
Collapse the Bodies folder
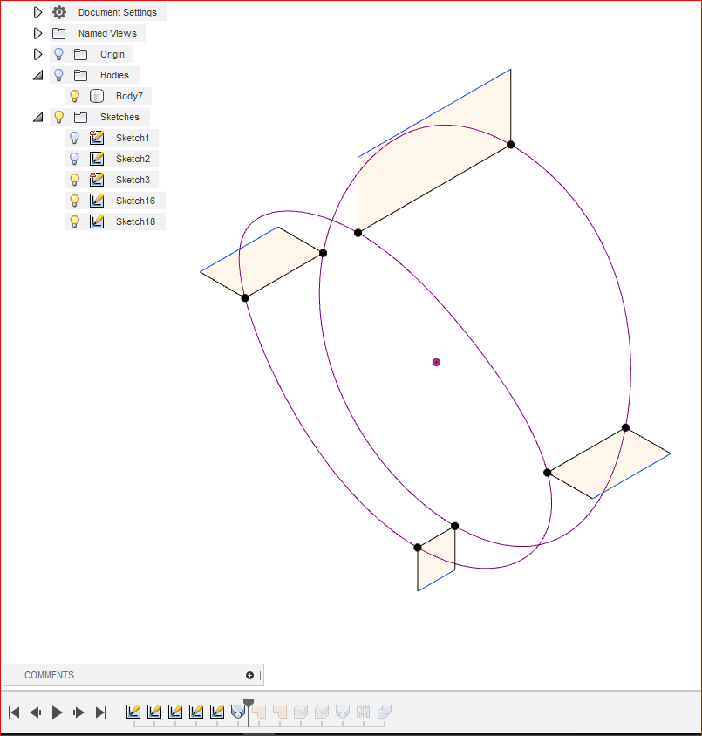(38, 75)
